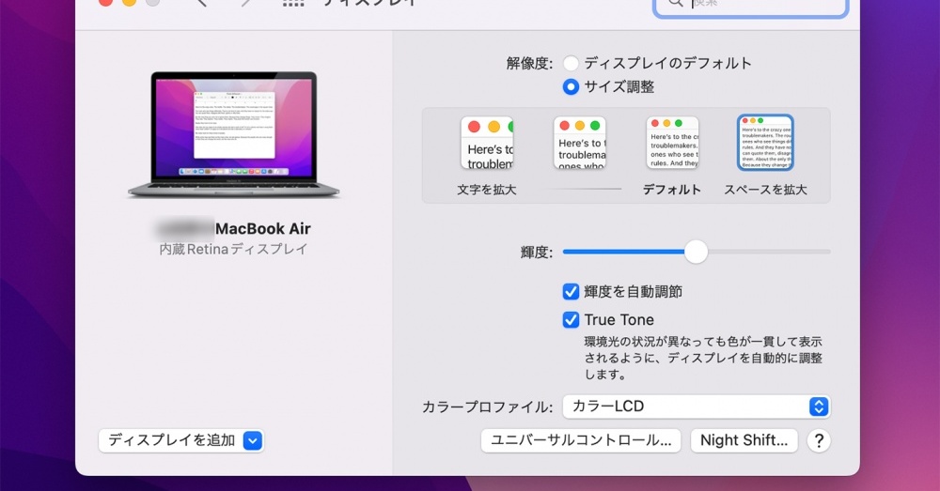
Task: Choose the second scaled resolution preview
Action: (579, 143)
